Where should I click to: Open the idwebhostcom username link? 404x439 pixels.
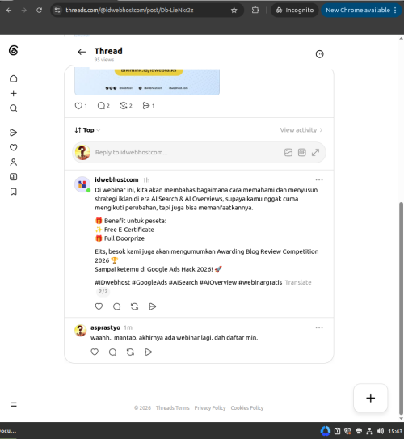tap(116, 179)
